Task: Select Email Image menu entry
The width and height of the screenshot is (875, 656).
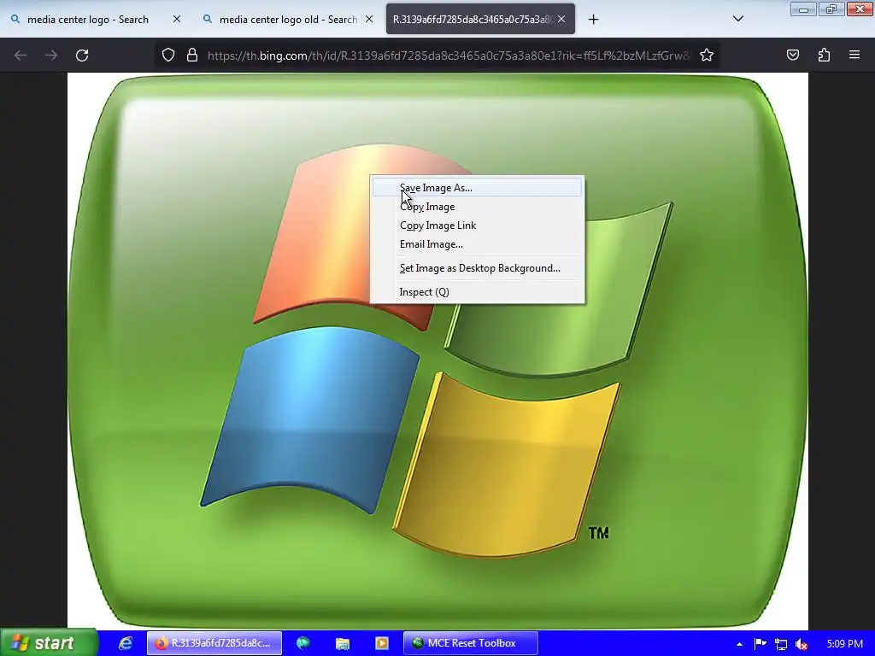Action: (477, 244)
